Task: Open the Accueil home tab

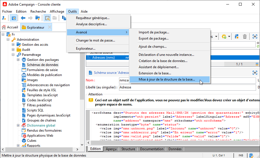Action: (10, 27)
